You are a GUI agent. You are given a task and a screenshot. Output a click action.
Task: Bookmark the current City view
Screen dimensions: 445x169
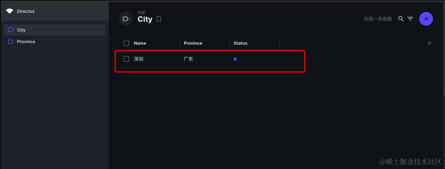[159, 19]
